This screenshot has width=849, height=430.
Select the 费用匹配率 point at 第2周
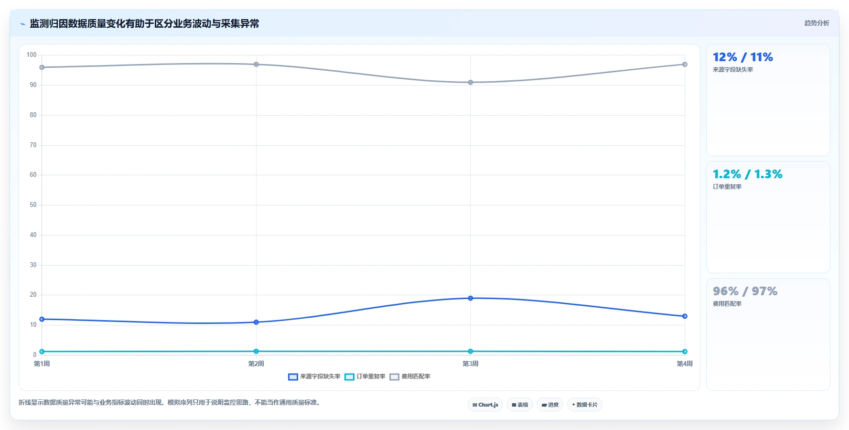(x=256, y=64)
